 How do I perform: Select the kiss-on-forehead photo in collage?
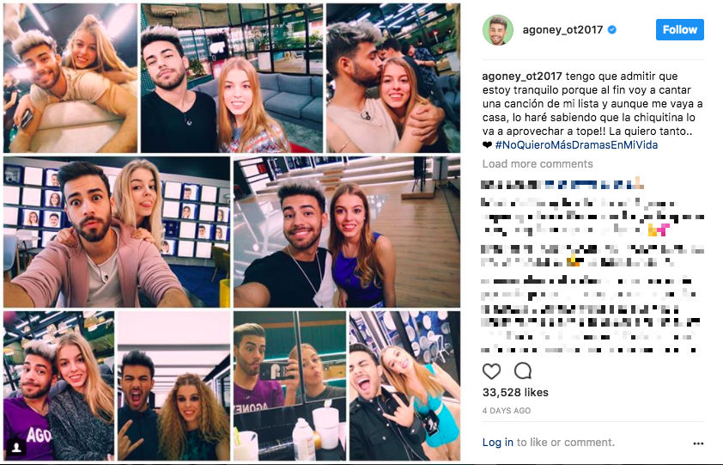393,78
